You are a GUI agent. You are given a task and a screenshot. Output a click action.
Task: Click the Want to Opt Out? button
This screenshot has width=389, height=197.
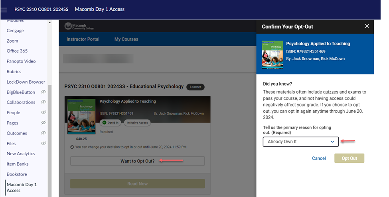pos(137,161)
